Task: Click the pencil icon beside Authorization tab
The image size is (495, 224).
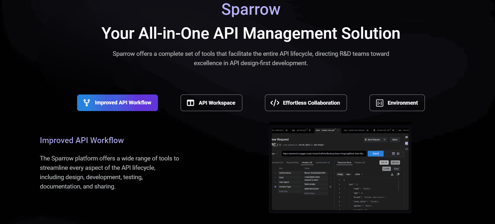Action: point(329,162)
